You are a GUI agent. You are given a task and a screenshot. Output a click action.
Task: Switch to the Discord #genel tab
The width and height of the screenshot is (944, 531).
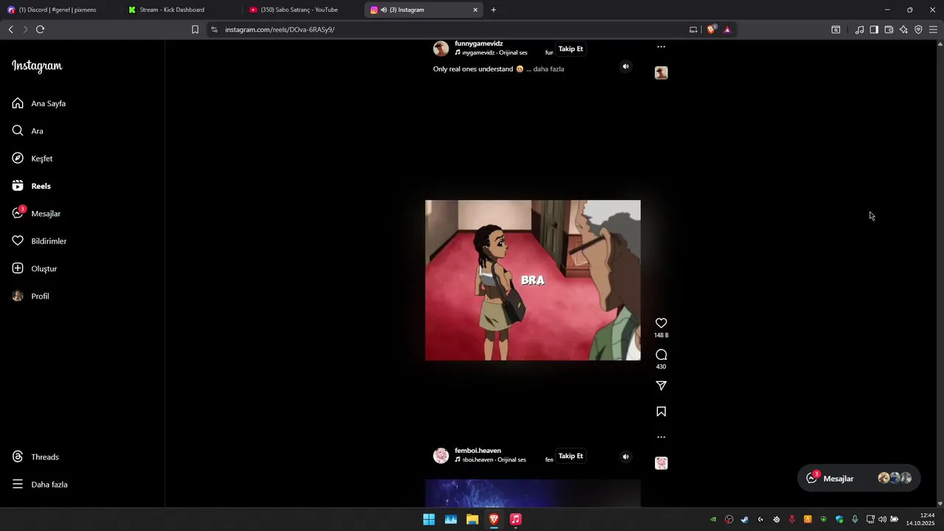59,10
